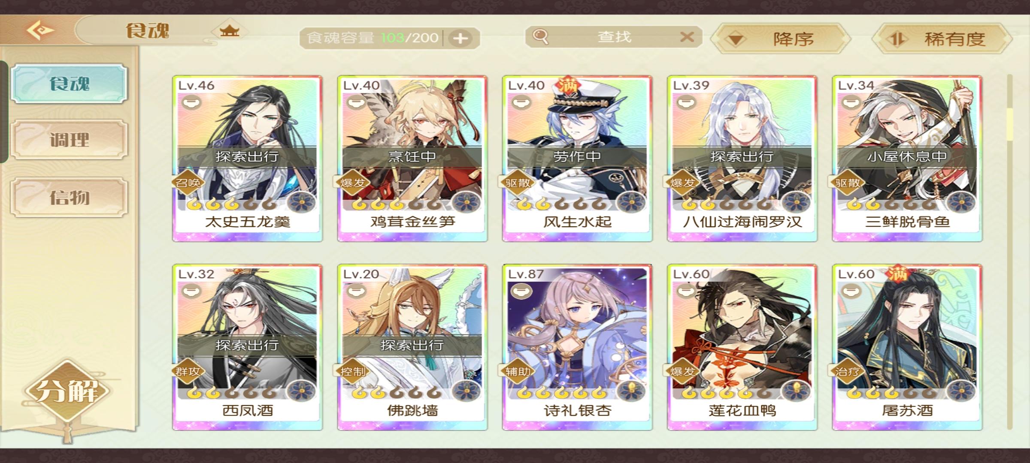Click the descending triangle arrow icon

coord(736,40)
